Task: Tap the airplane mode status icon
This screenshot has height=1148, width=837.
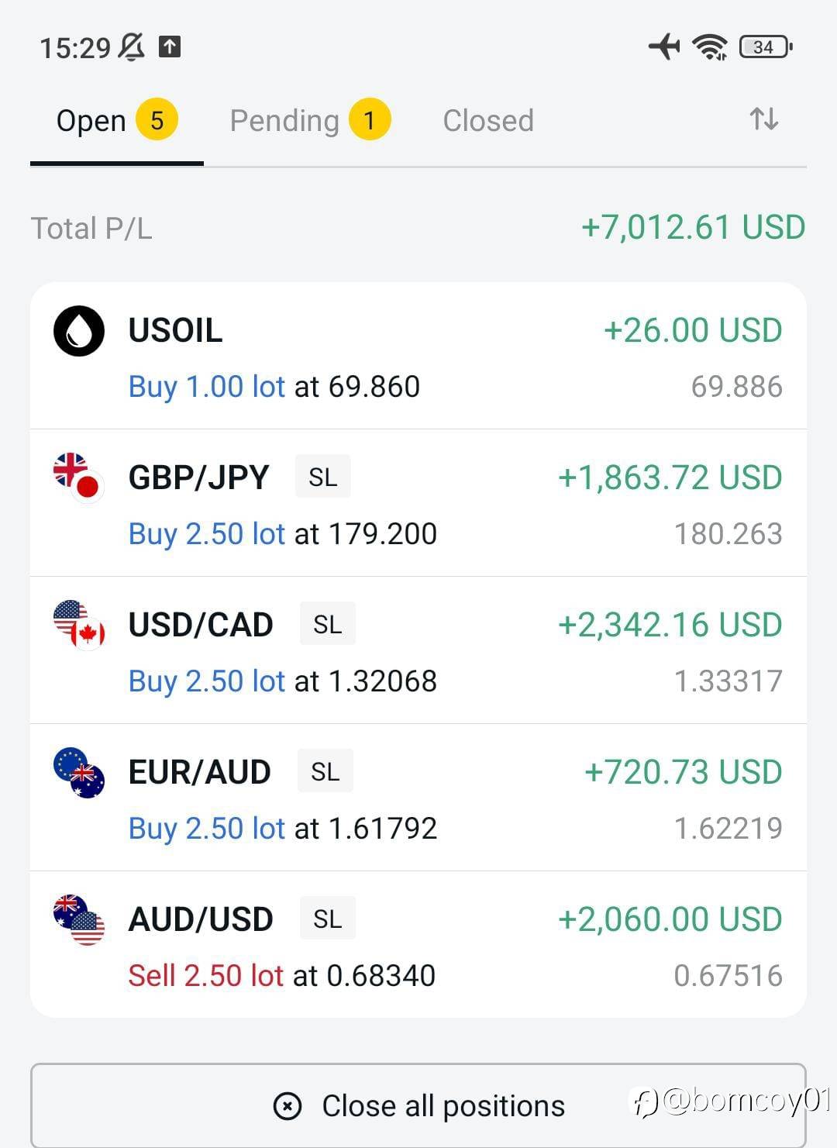Action: click(x=664, y=47)
